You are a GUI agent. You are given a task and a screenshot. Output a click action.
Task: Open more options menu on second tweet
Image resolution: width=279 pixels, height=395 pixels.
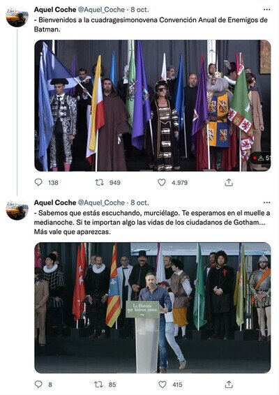(x=266, y=202)
